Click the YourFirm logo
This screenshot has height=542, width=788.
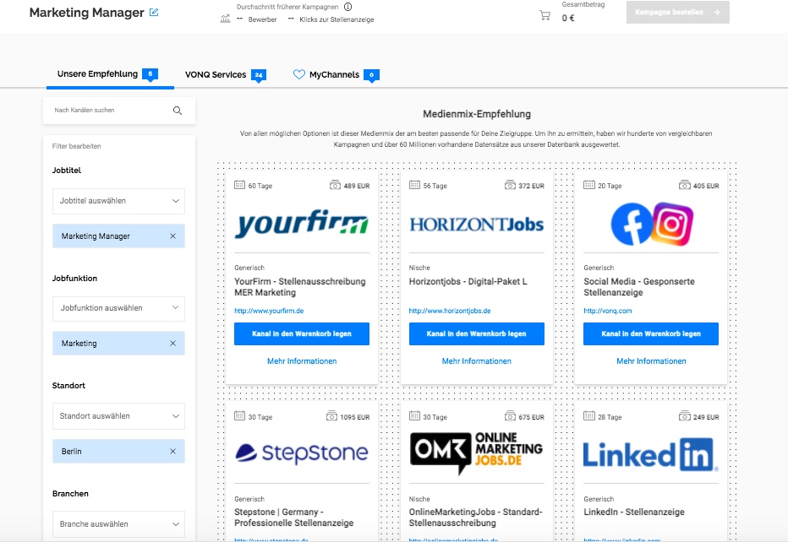pos(302,224)
